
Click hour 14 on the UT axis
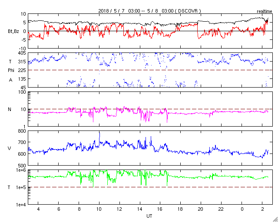pos(140,209)
